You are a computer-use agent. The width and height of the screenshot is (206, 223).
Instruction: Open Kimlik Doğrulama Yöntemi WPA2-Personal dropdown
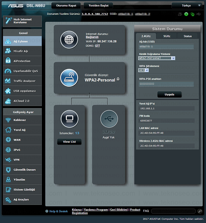(x=157, y=58)
